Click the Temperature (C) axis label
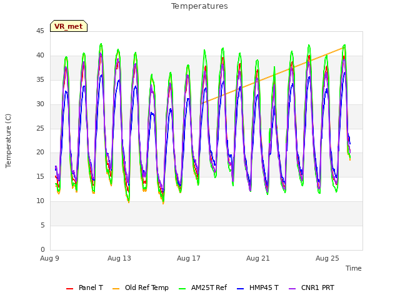 8,141
